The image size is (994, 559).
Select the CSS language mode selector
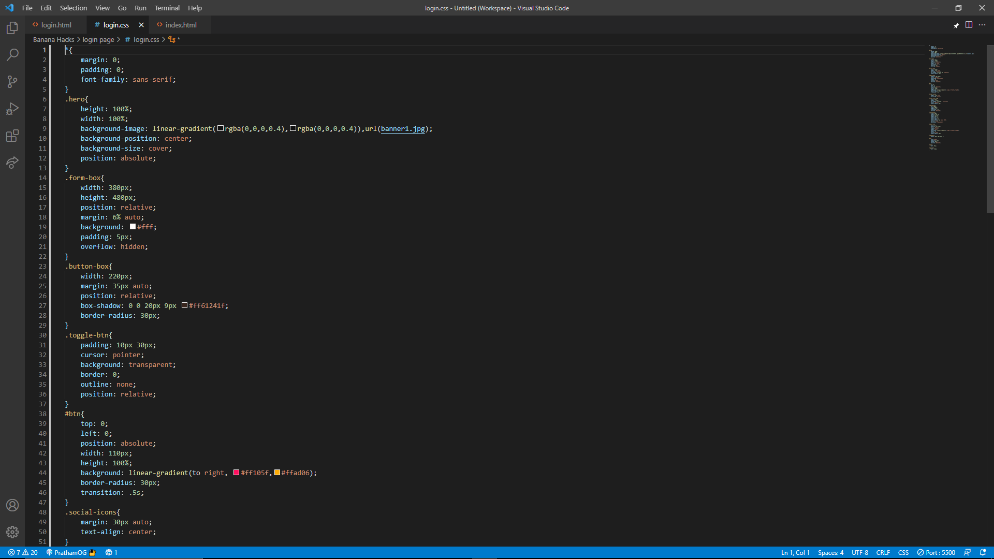(x=903, y=552)
